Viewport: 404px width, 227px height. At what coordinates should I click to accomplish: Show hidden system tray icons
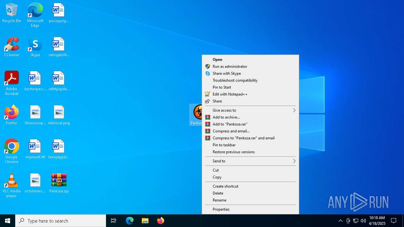tap(340, 221)
